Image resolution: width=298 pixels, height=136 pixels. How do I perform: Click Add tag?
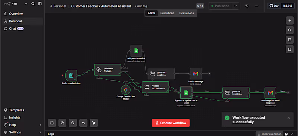click(141, 6)
